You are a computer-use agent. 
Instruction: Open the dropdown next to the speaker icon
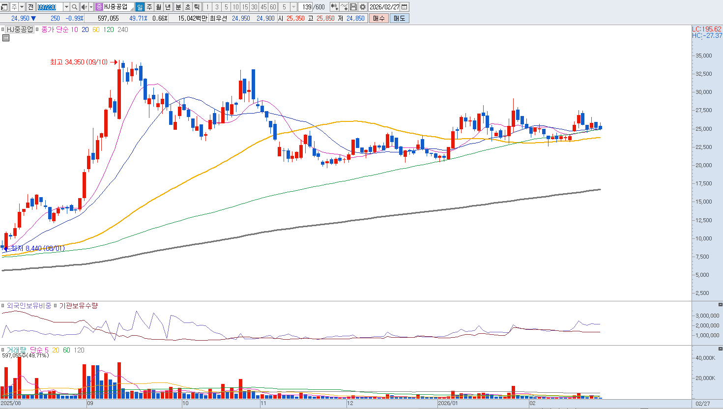click(91, 7)
